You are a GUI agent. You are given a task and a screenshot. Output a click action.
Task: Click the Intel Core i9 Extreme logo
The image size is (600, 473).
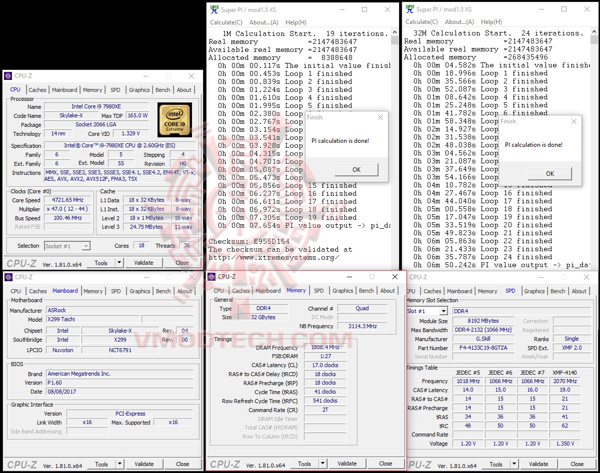174,120
